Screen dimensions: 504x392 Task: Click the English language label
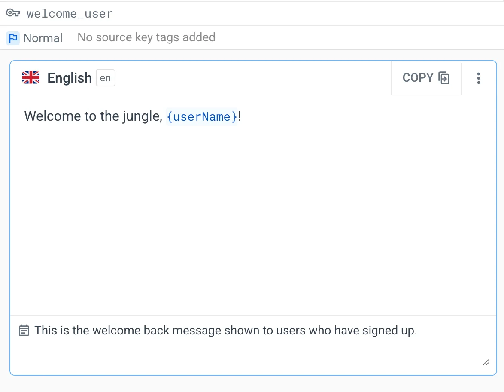point(70,78)
